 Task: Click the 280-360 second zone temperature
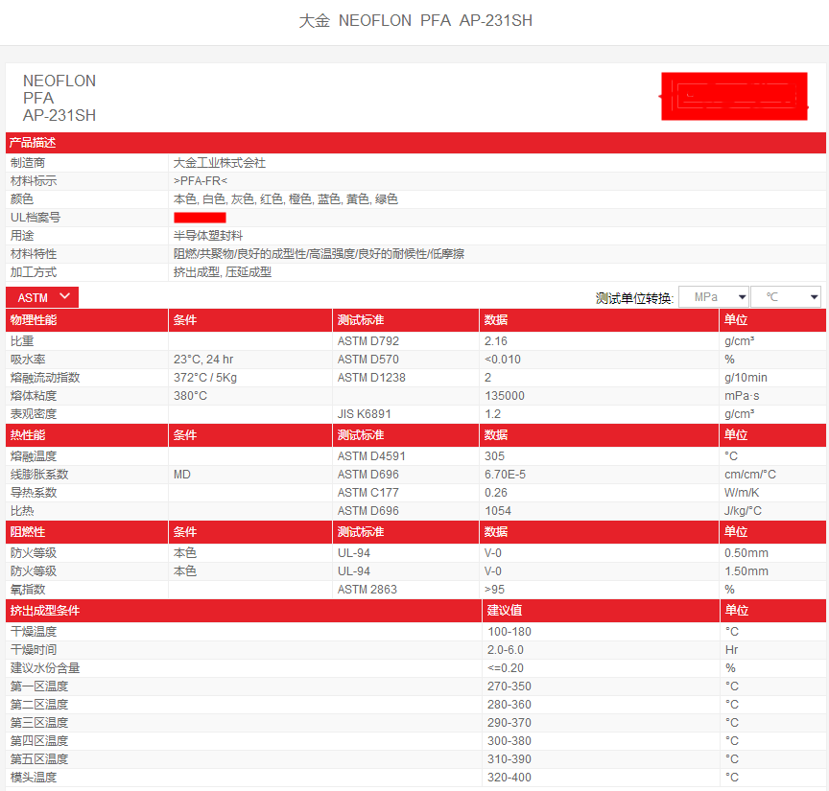click(x=509, y=705)
